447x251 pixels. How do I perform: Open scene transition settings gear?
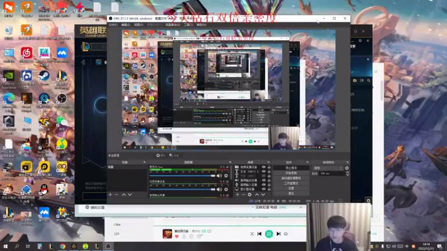pyautogui.click(x=346, y=168)
